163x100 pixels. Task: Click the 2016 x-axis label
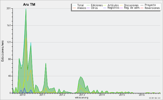click(142, 95)
